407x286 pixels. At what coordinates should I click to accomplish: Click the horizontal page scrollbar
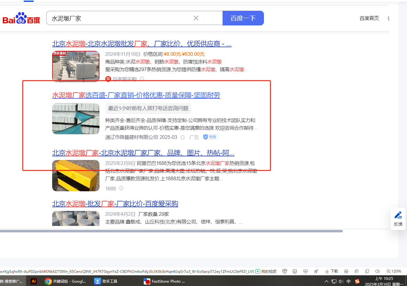[171, 231]
